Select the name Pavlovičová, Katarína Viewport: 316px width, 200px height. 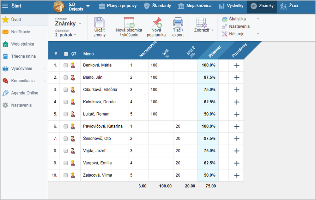click(x=103, y=126)
